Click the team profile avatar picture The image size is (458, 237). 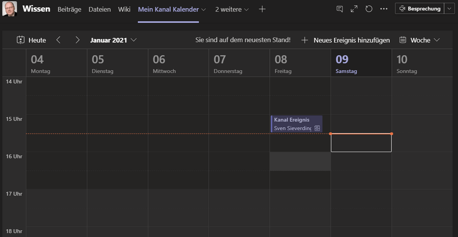coord(9,9)
